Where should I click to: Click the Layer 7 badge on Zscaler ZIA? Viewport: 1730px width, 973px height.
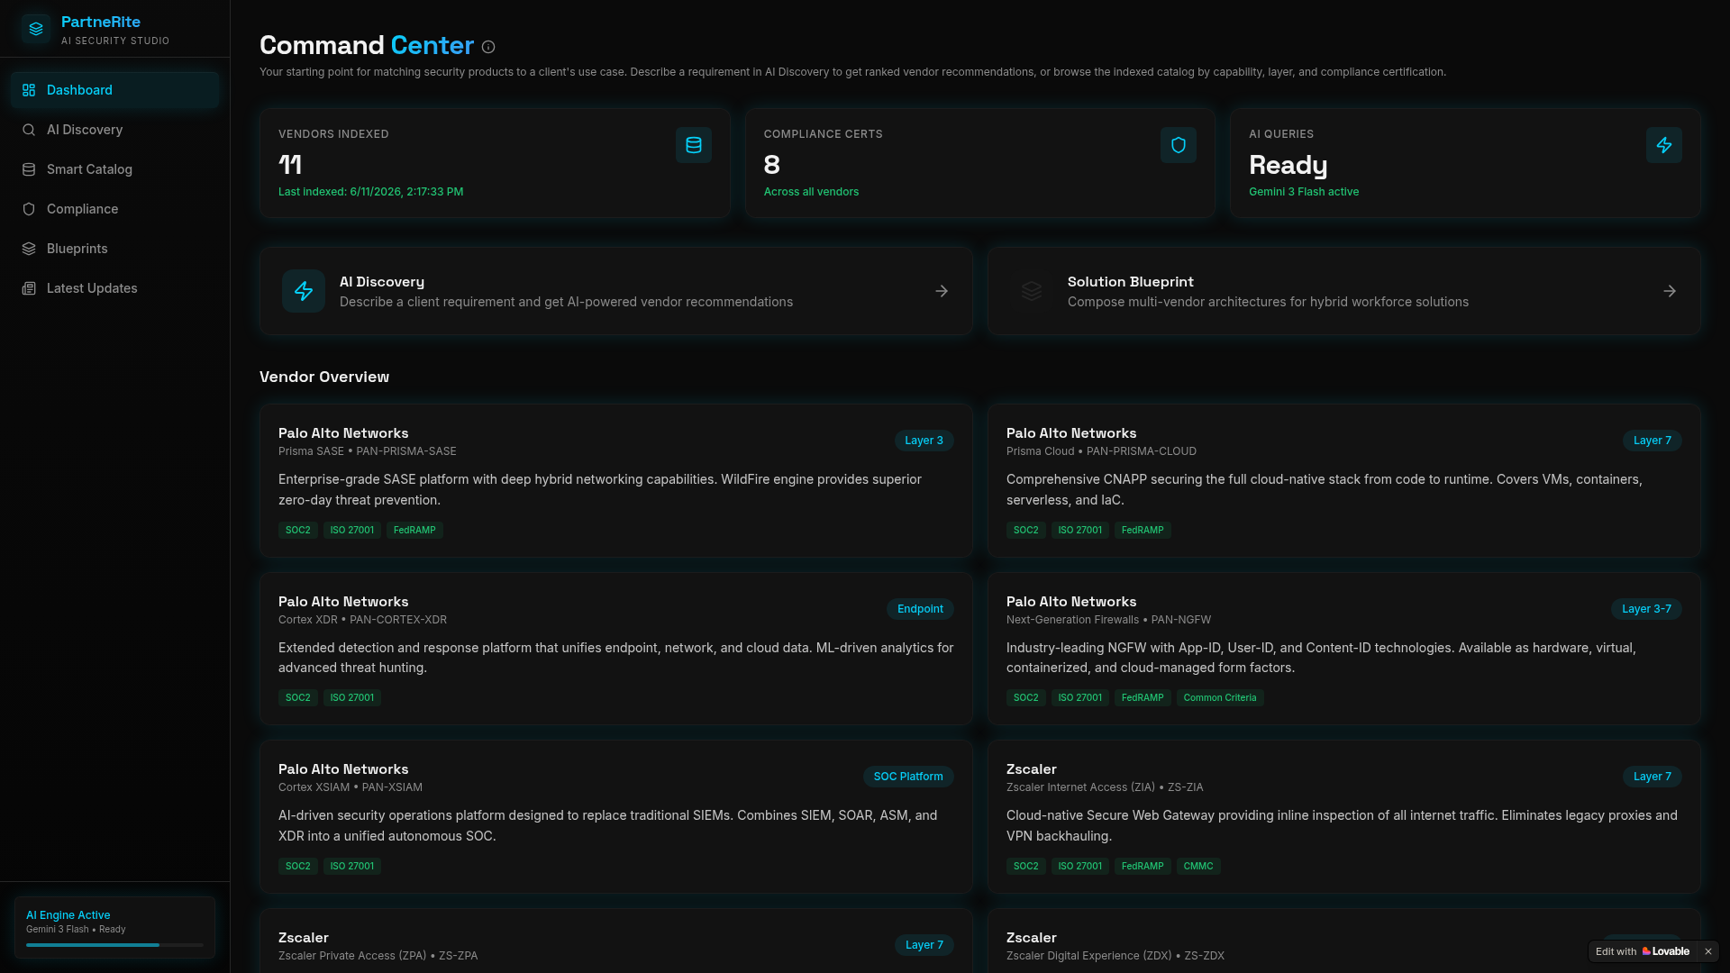tap(1652, 777)
